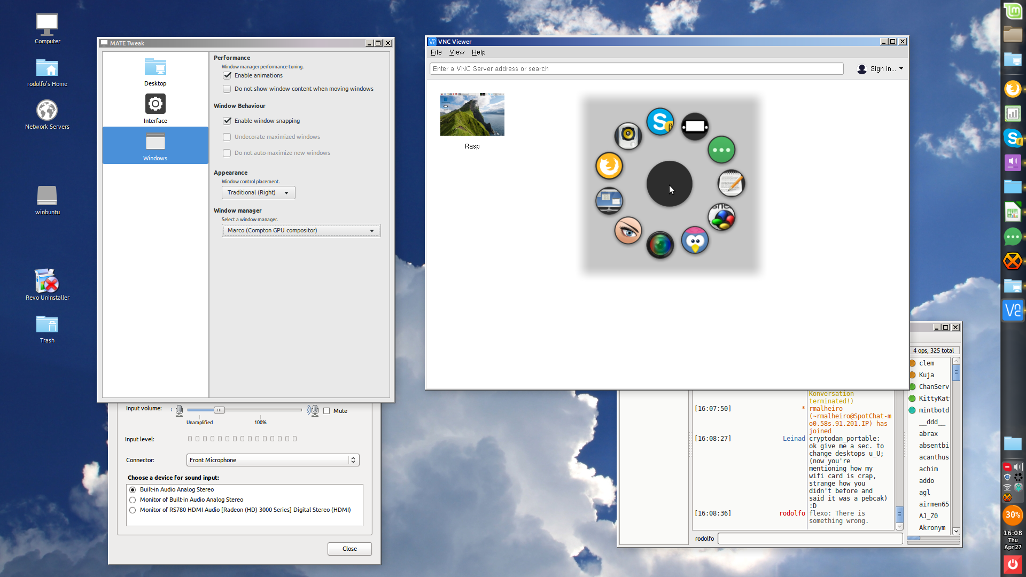Click the red power button in the dock
Image resolution: width=1026 pixels, height=577 pixels.
click(1013, 564)
